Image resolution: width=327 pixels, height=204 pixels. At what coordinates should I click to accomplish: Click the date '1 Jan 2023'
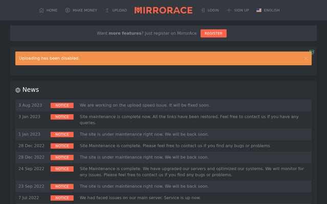pyautogui.click(x=29, y=134)
